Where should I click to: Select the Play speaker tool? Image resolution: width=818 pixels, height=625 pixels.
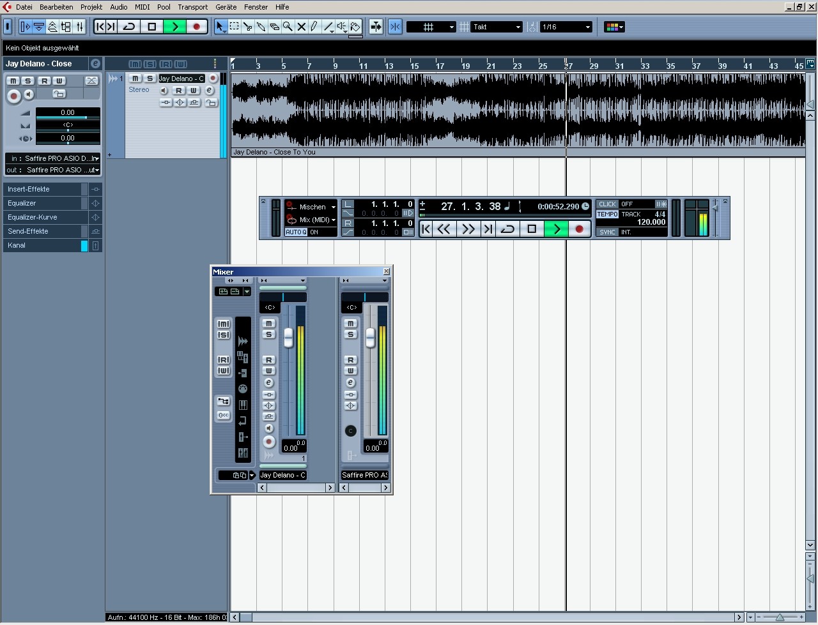tap(342, 27)
